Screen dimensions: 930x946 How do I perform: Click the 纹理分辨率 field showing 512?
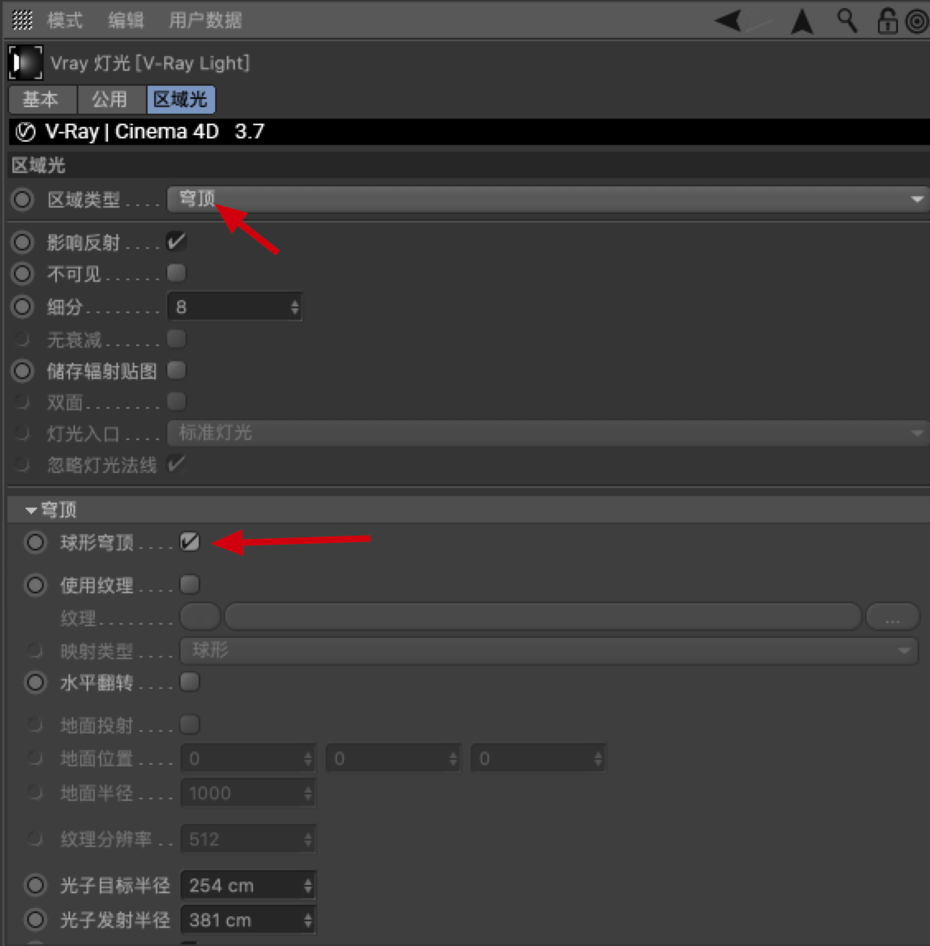pyautogui.click(x=247, y=839)
